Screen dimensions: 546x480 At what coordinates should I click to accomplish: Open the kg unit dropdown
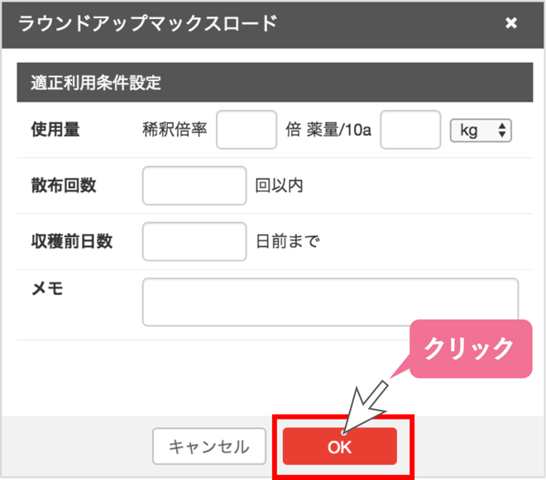tap(481, 131)
